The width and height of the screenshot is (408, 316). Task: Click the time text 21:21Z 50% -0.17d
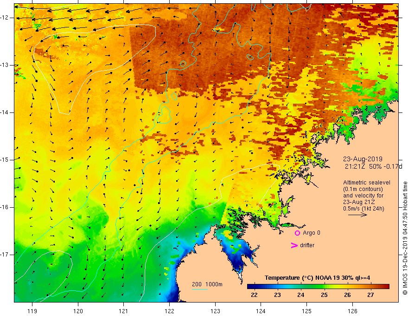pyautogui.click(x=373, y=166)
